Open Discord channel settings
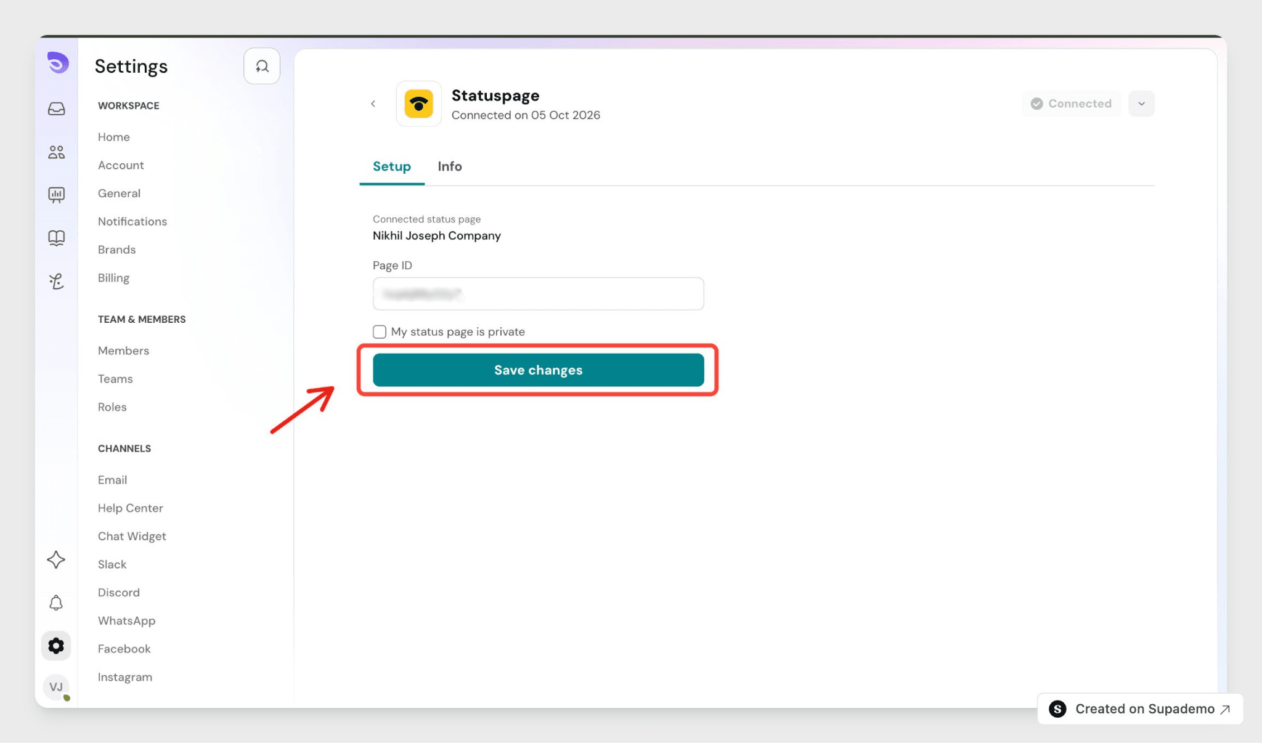 [x=119, y=593]
